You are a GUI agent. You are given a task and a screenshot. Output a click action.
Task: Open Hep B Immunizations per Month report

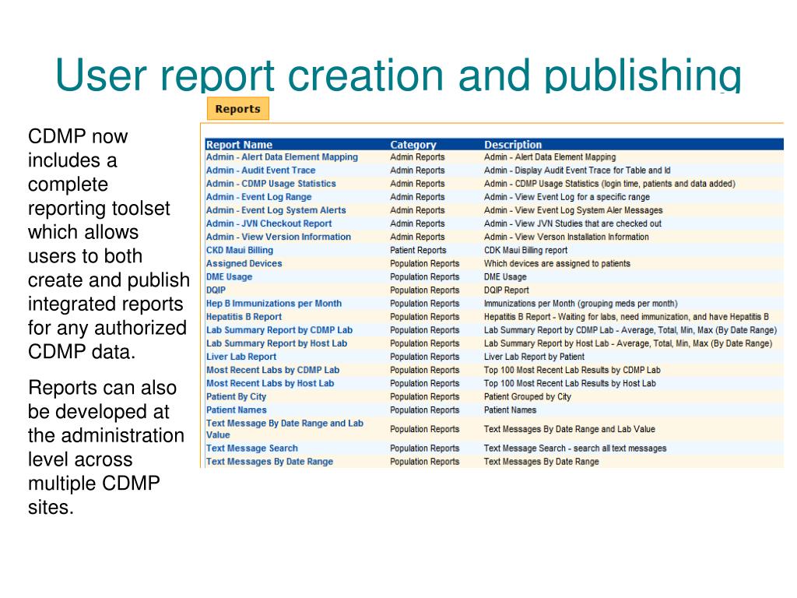tap(274, 303)
